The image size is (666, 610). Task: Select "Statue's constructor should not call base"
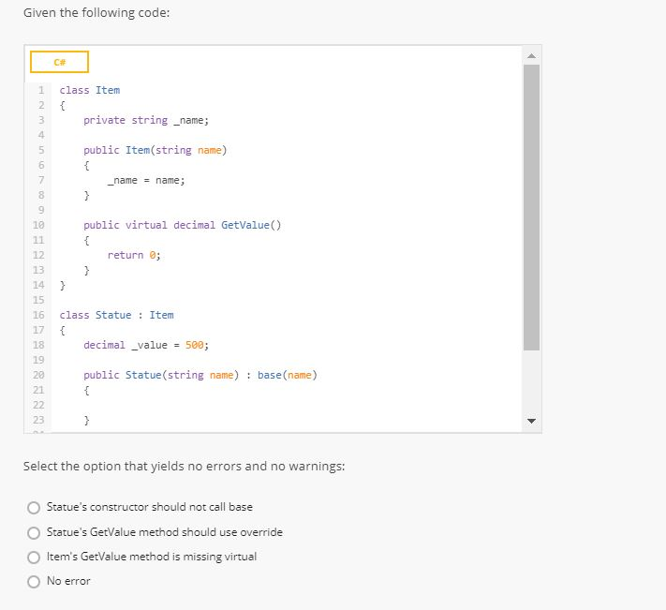click(x=34, y=507)
